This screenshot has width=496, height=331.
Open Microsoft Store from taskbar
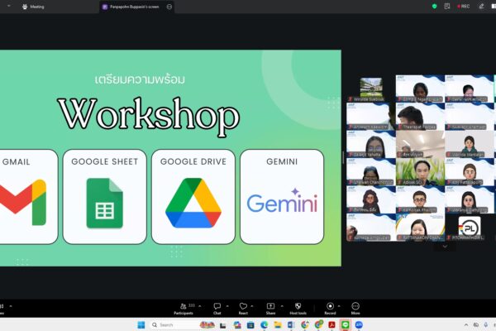coord(250,324)
